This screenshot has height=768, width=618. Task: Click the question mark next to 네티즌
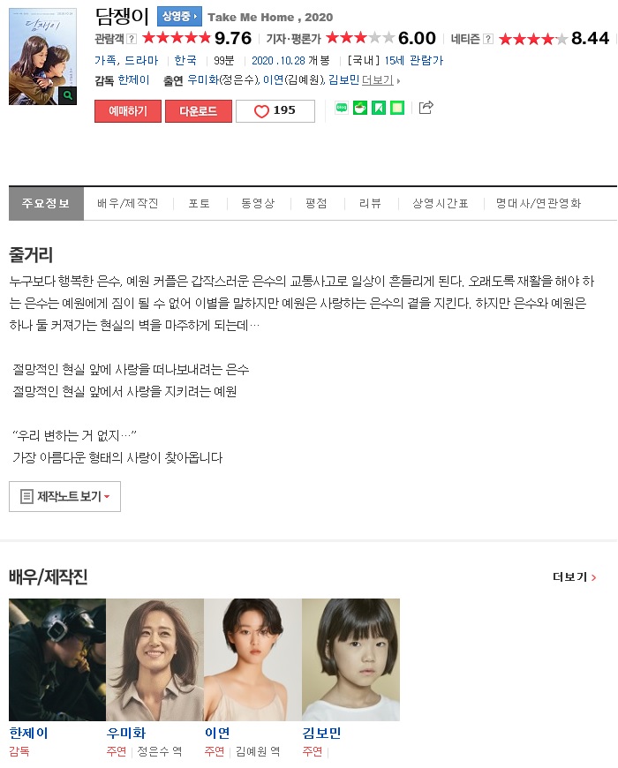click(487, 39)
